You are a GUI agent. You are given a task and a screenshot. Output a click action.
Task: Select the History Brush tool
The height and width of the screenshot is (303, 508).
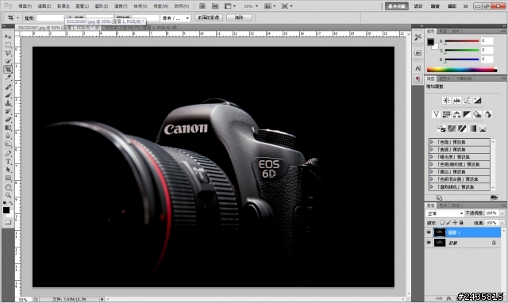coord(8,111)
